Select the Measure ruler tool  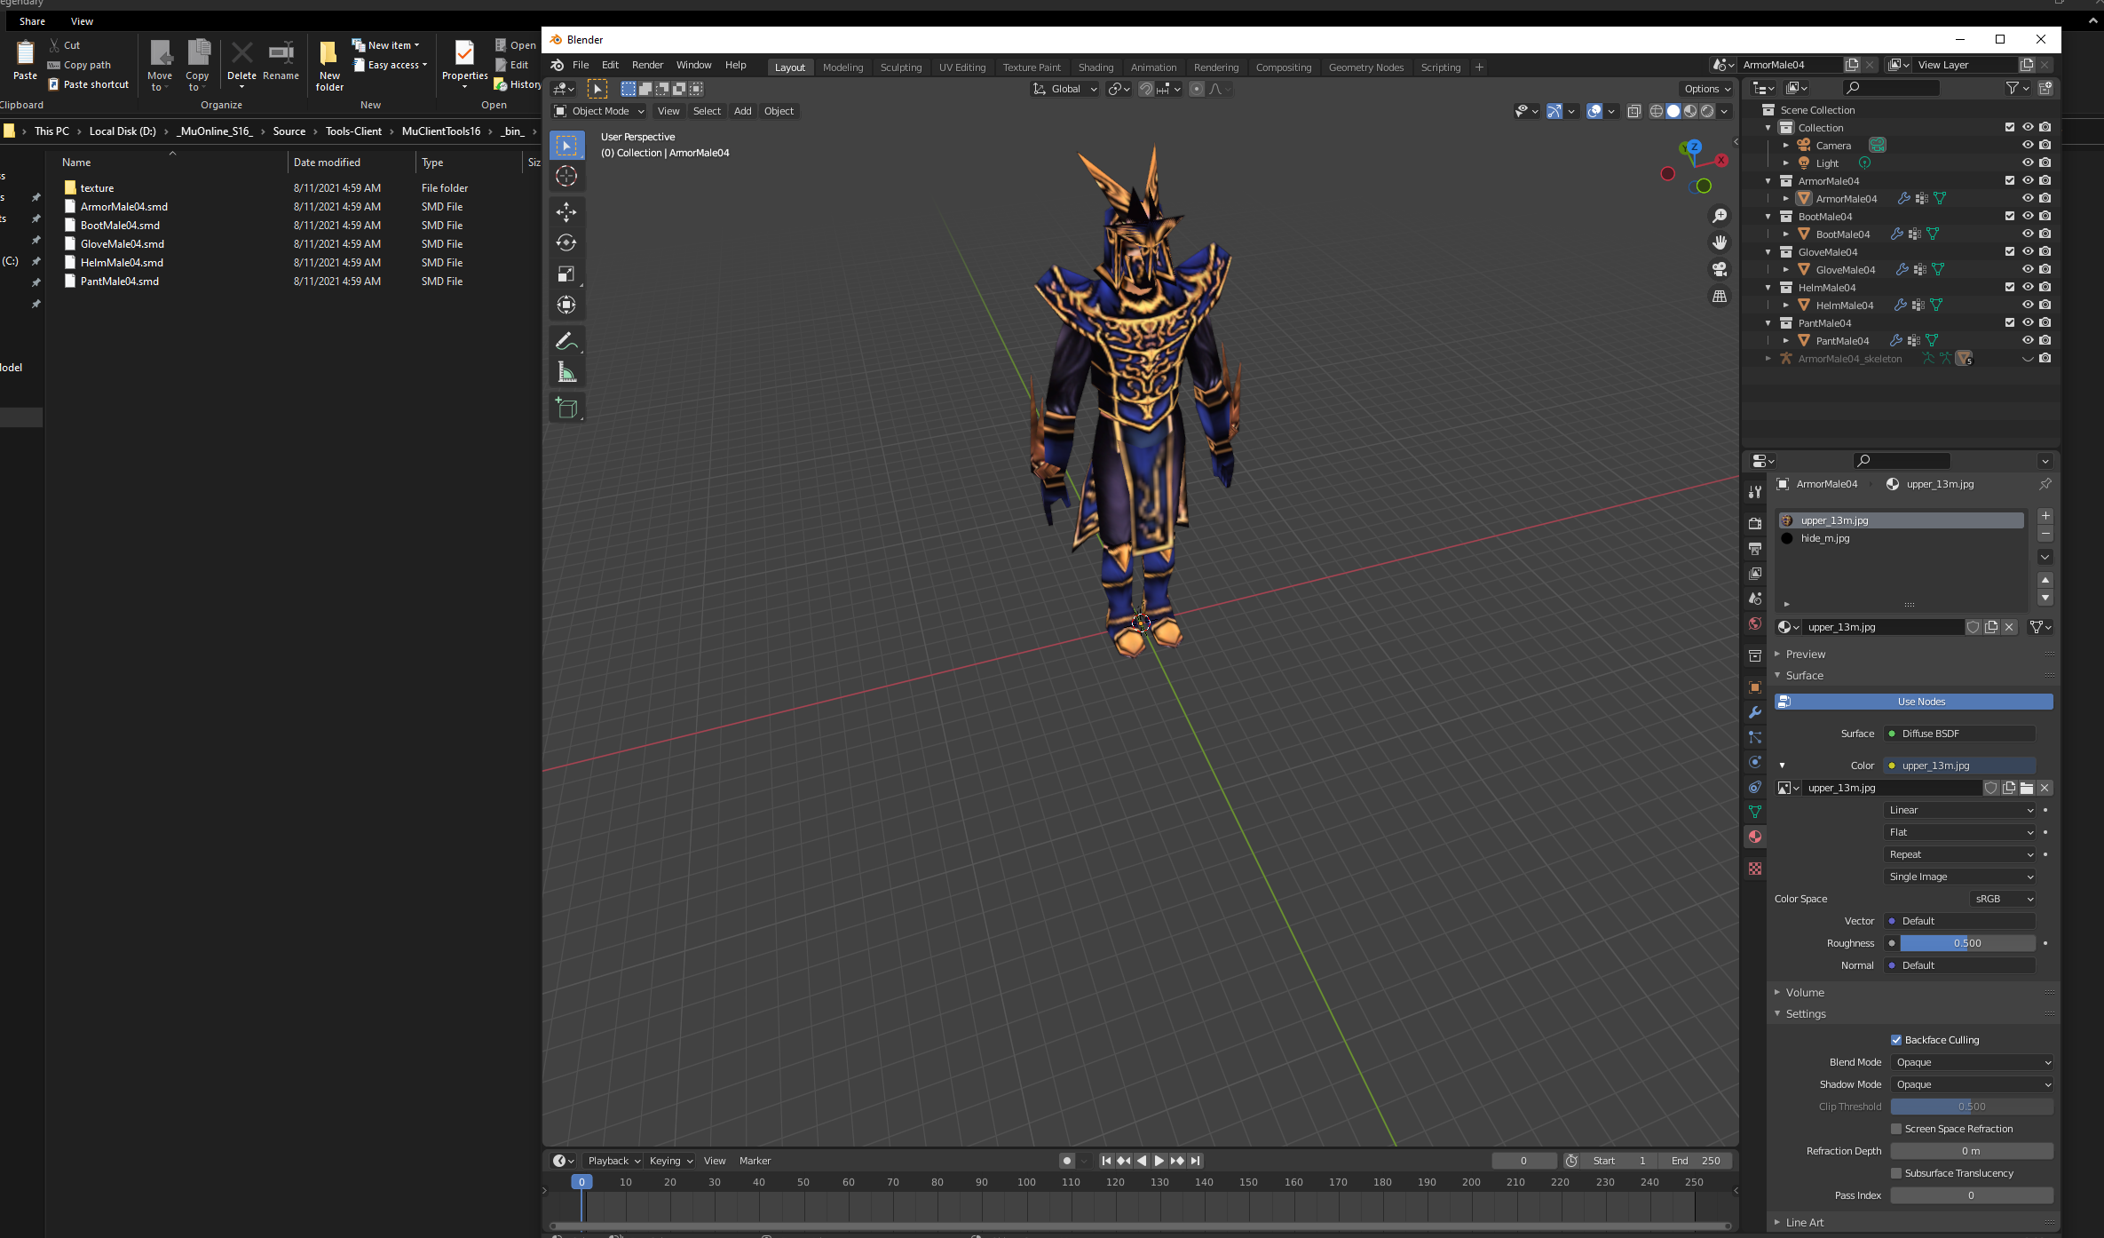(x=566, y=372)
